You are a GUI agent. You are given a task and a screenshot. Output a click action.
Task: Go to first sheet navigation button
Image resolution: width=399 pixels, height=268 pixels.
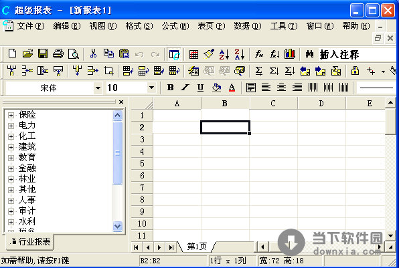136,247
